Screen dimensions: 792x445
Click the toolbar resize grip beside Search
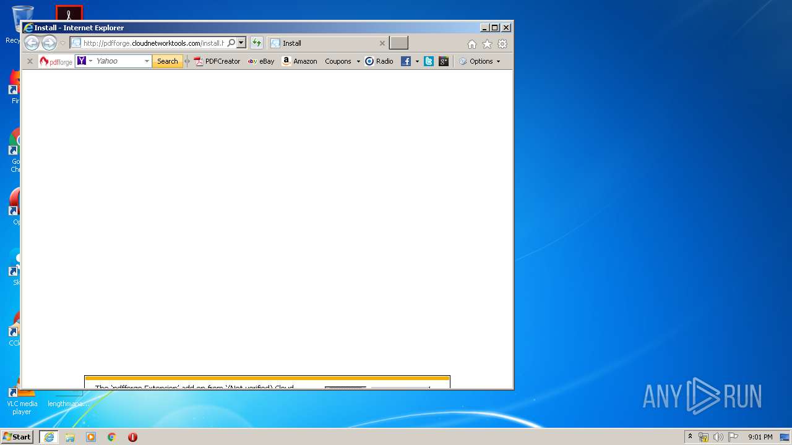[x=187, y=61]
